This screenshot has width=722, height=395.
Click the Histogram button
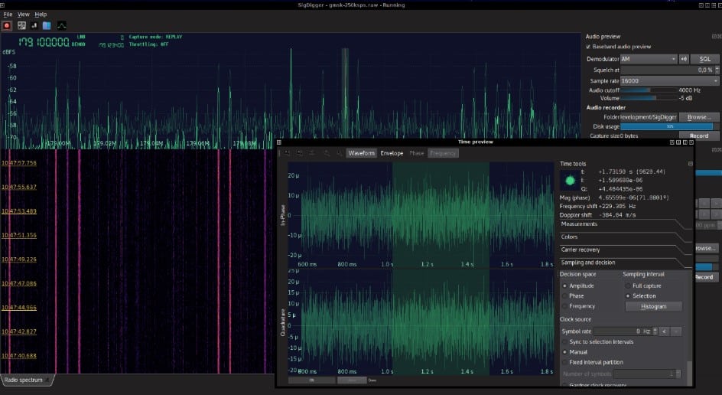tap(653, 306)
